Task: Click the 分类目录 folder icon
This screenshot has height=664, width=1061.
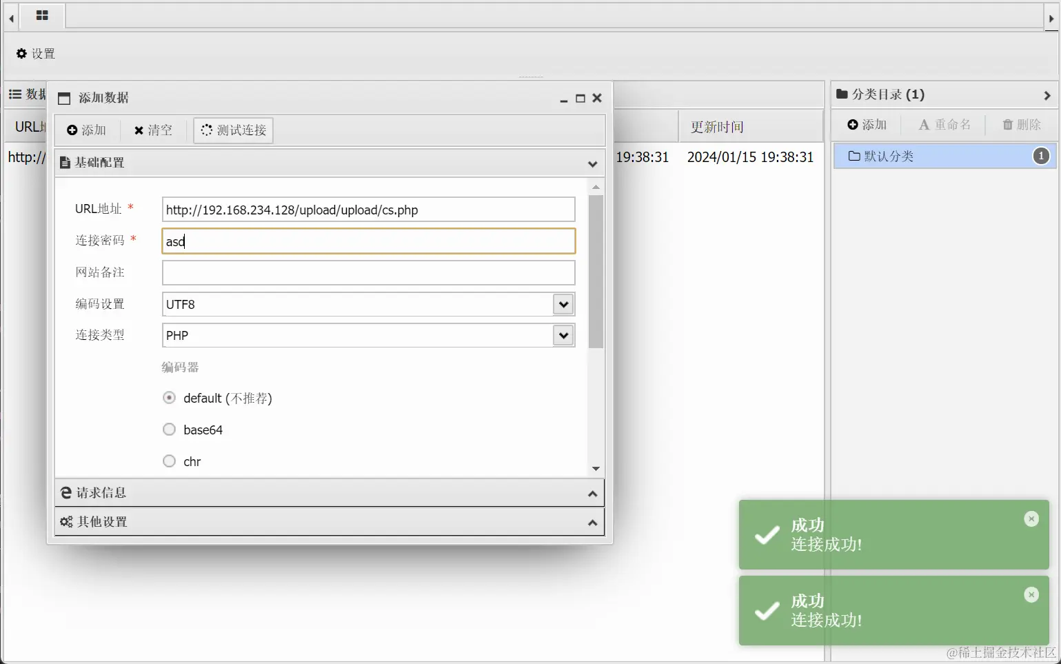Action: pyautogui.click(x=842, y=94)
